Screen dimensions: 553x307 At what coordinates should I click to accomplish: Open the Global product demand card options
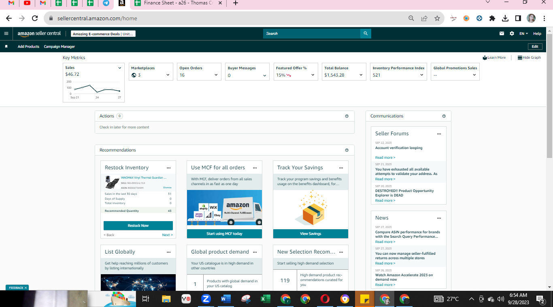(x=255, y=252)
